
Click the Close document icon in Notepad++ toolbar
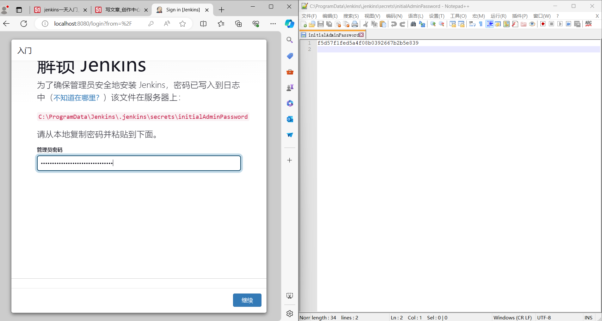coord(338,24)
